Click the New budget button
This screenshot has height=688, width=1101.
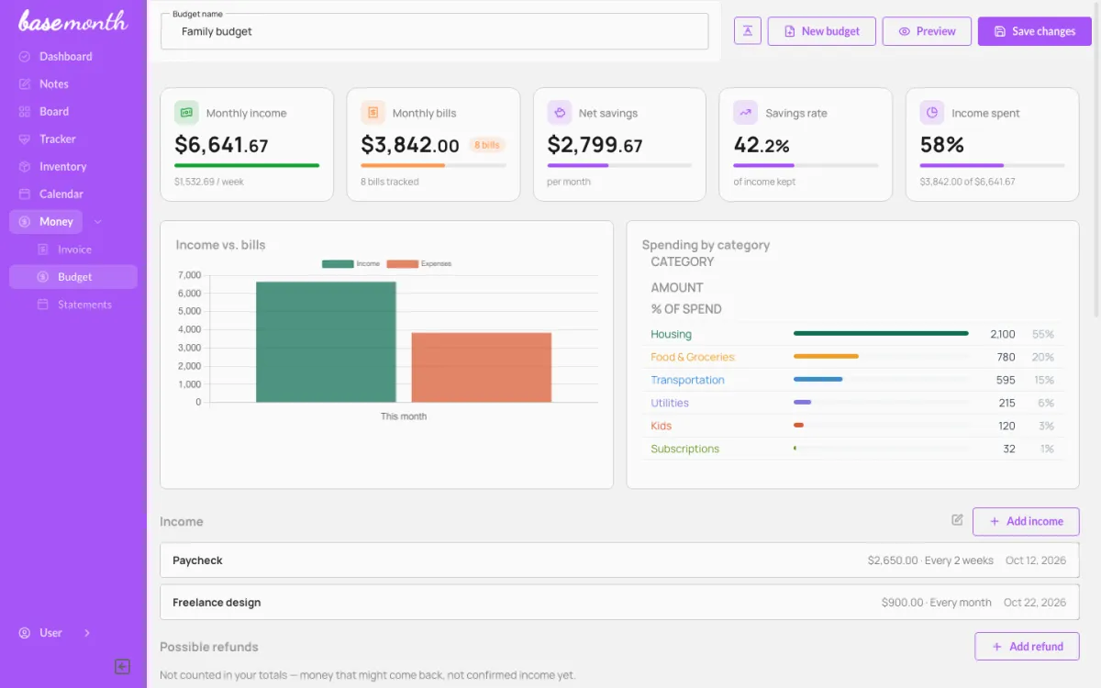(x=821, y=31)
